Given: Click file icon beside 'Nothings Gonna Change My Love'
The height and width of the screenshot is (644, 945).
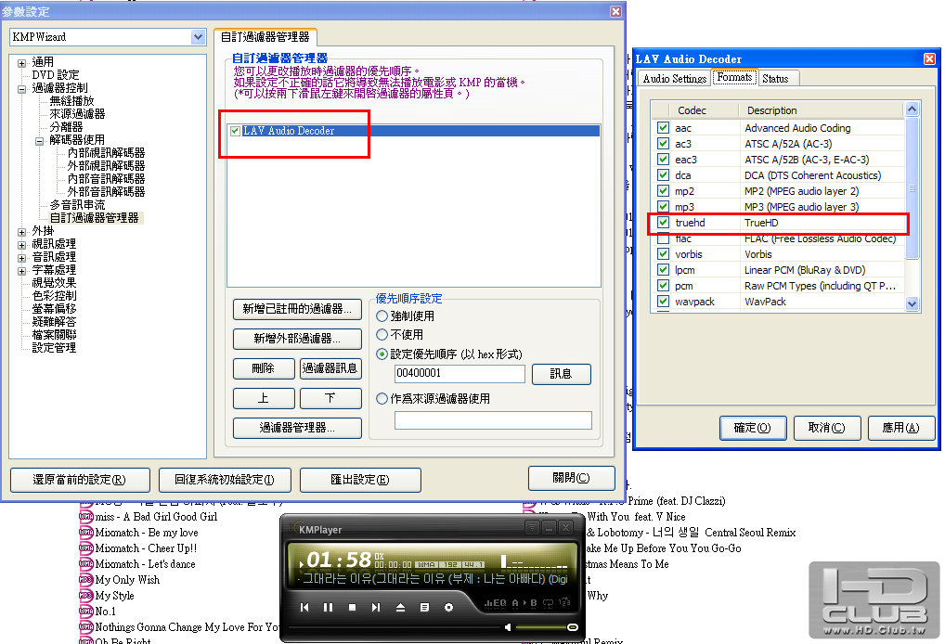Looking at the screenshot, I should (x=86, y=627).
